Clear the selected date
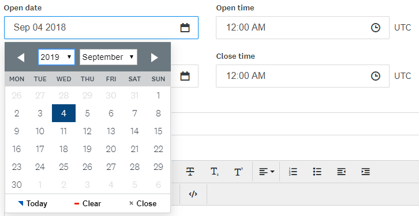 tap(88, 204)
